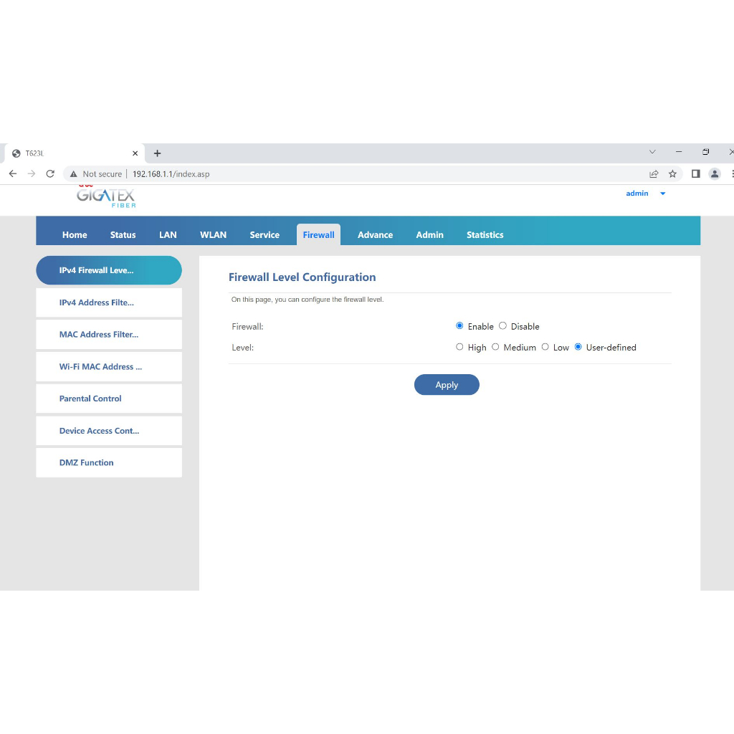734x734 pixels.
Task: Open the Statistics tab
Action: pos(485,235)
